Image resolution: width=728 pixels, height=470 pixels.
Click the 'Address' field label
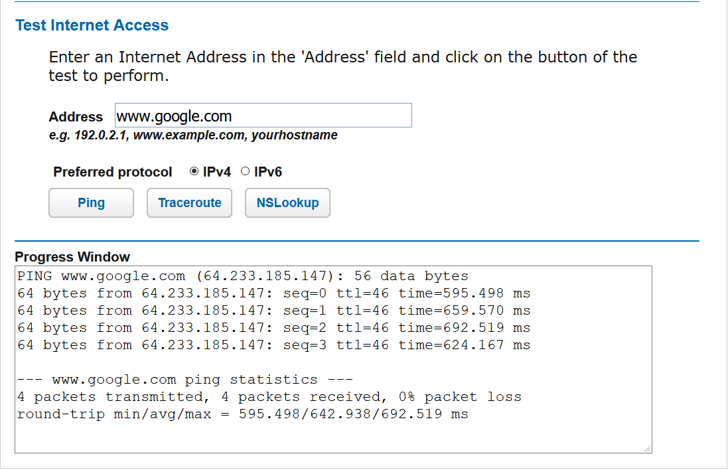point(76,117)
